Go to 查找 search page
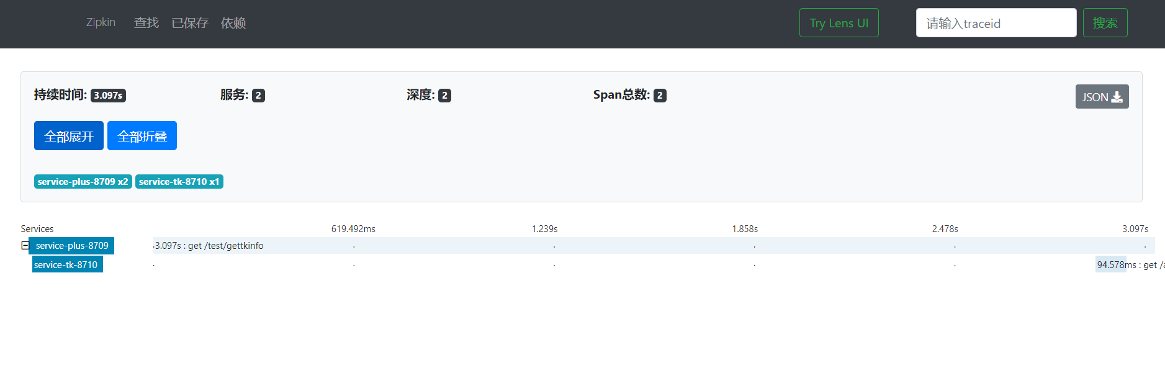The height and width of the screenshot is (386, 1165). (146, 23)
